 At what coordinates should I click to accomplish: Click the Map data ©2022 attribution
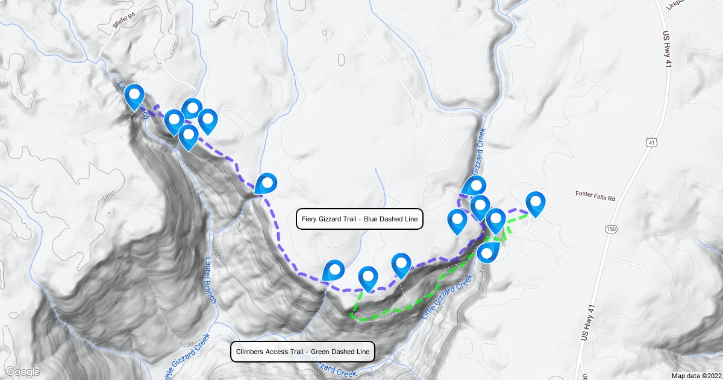(696, 376)
